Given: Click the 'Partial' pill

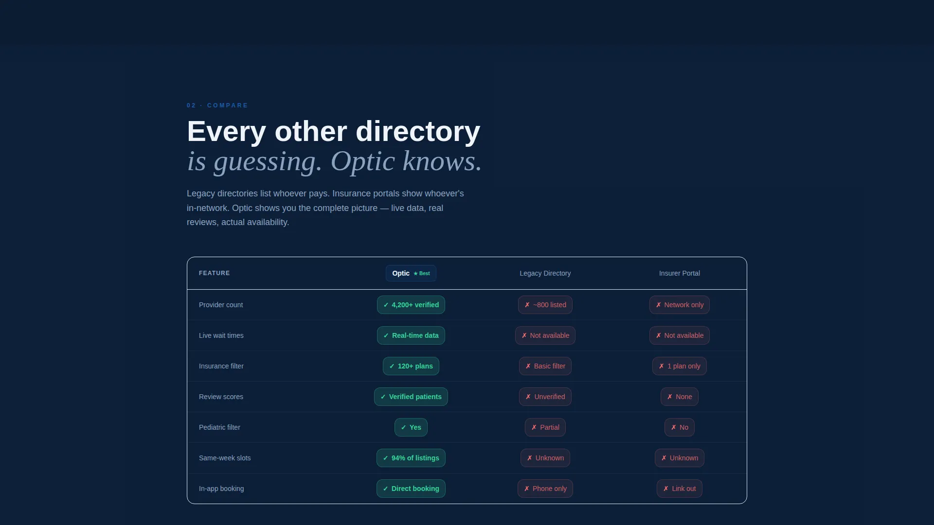Looking at the screenshot, I should pyautogui.click(x=545, y=427).
